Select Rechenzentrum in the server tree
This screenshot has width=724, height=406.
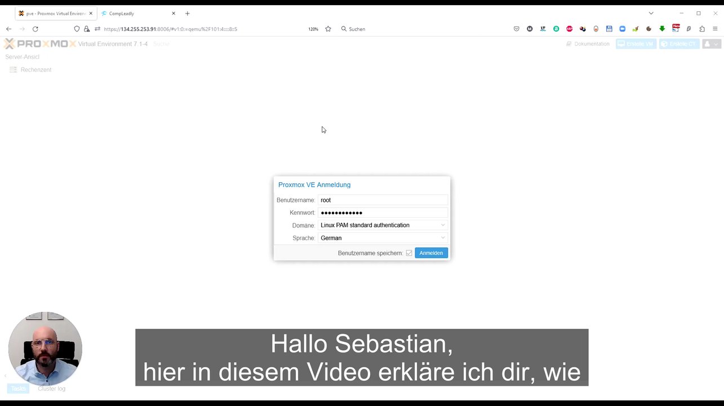31,70
